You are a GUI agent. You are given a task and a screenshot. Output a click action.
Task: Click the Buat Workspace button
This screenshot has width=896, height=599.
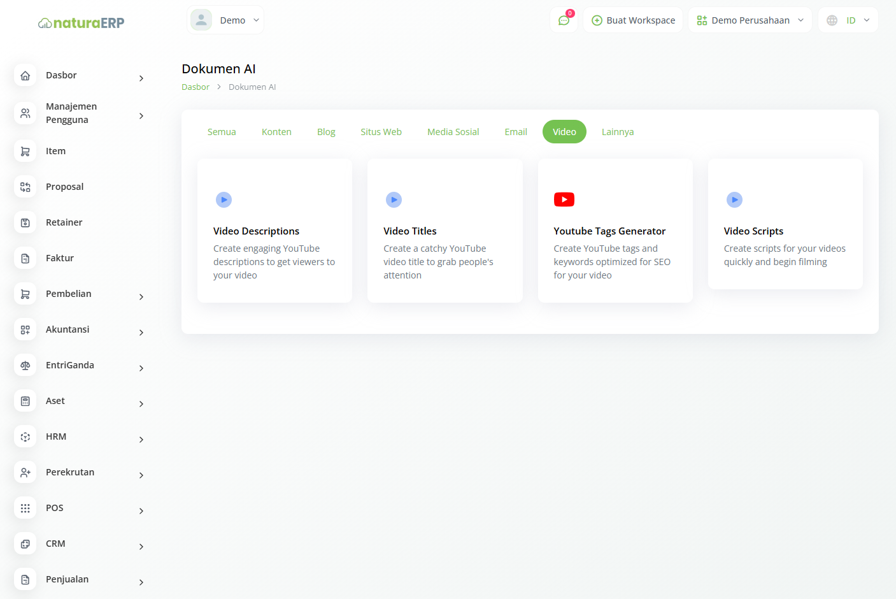(633, 20)
